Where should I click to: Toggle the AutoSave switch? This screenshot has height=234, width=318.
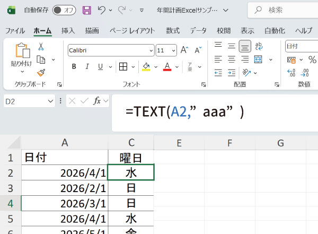[x=64, y=10]
